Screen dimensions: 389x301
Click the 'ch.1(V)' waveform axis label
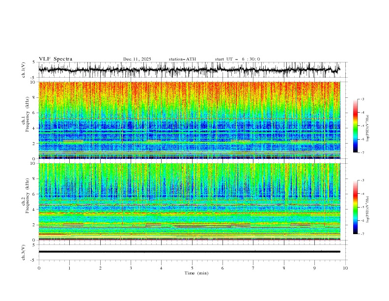24,70
